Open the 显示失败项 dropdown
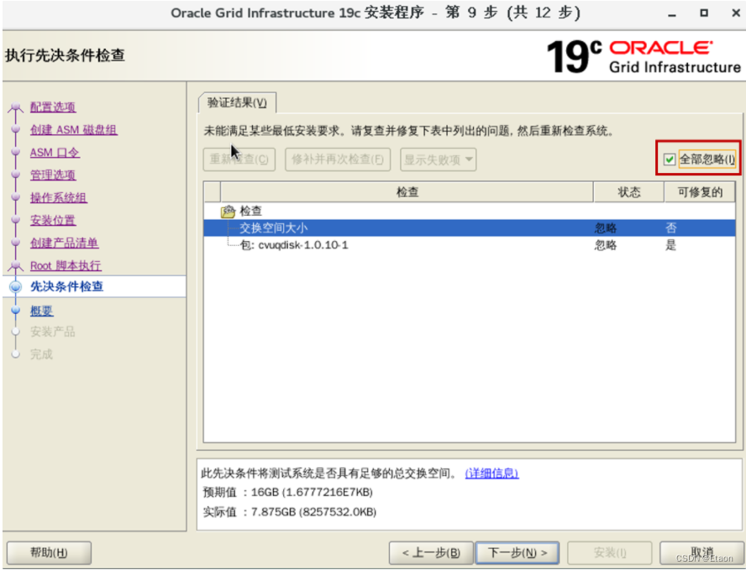746x570 pixels. [x=439, y=159]
